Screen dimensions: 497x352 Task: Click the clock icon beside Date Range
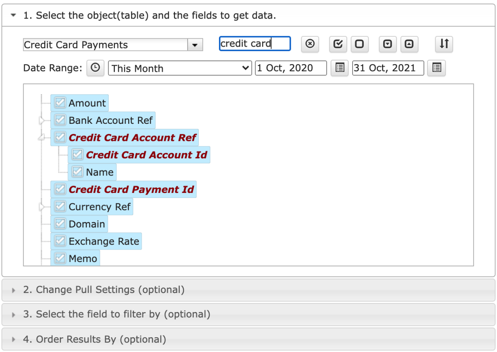[x=95, y=68]
